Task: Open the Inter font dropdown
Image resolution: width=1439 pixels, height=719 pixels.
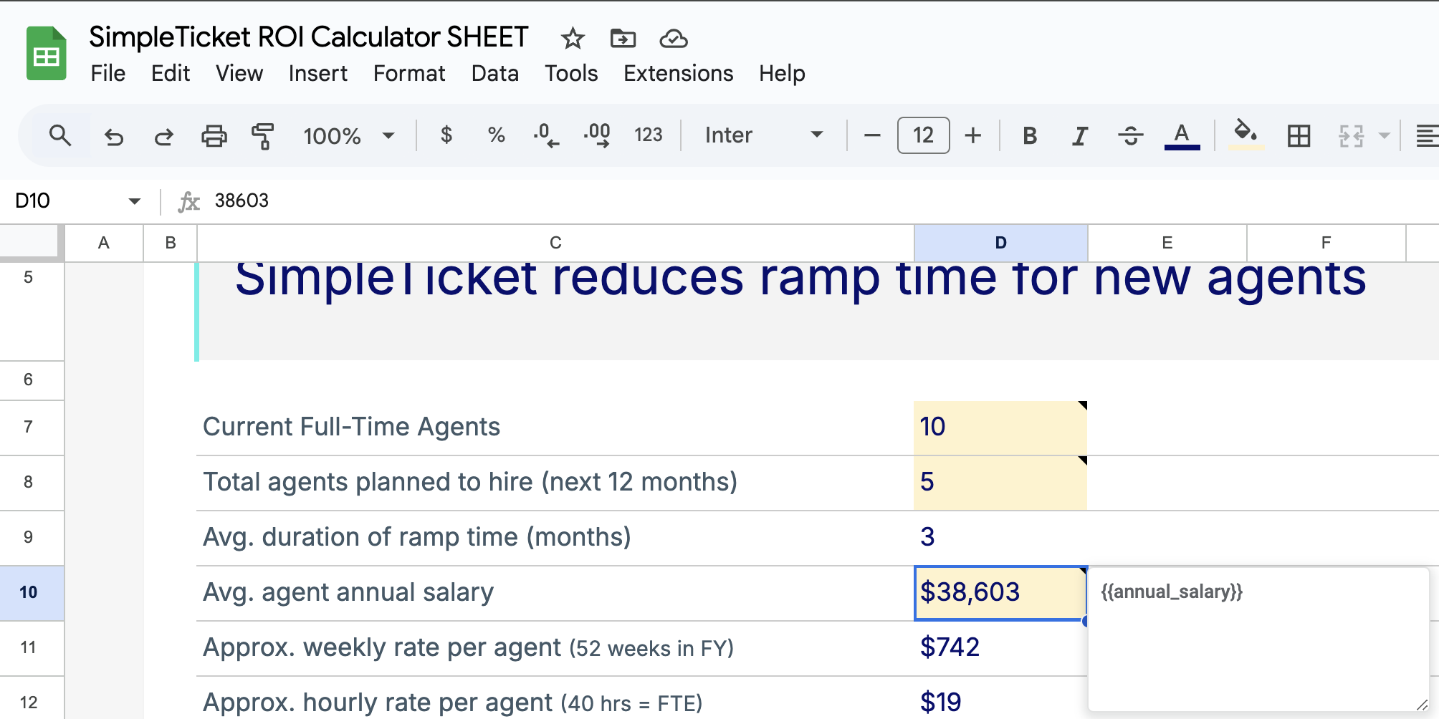Action: [x=764, y=135]
